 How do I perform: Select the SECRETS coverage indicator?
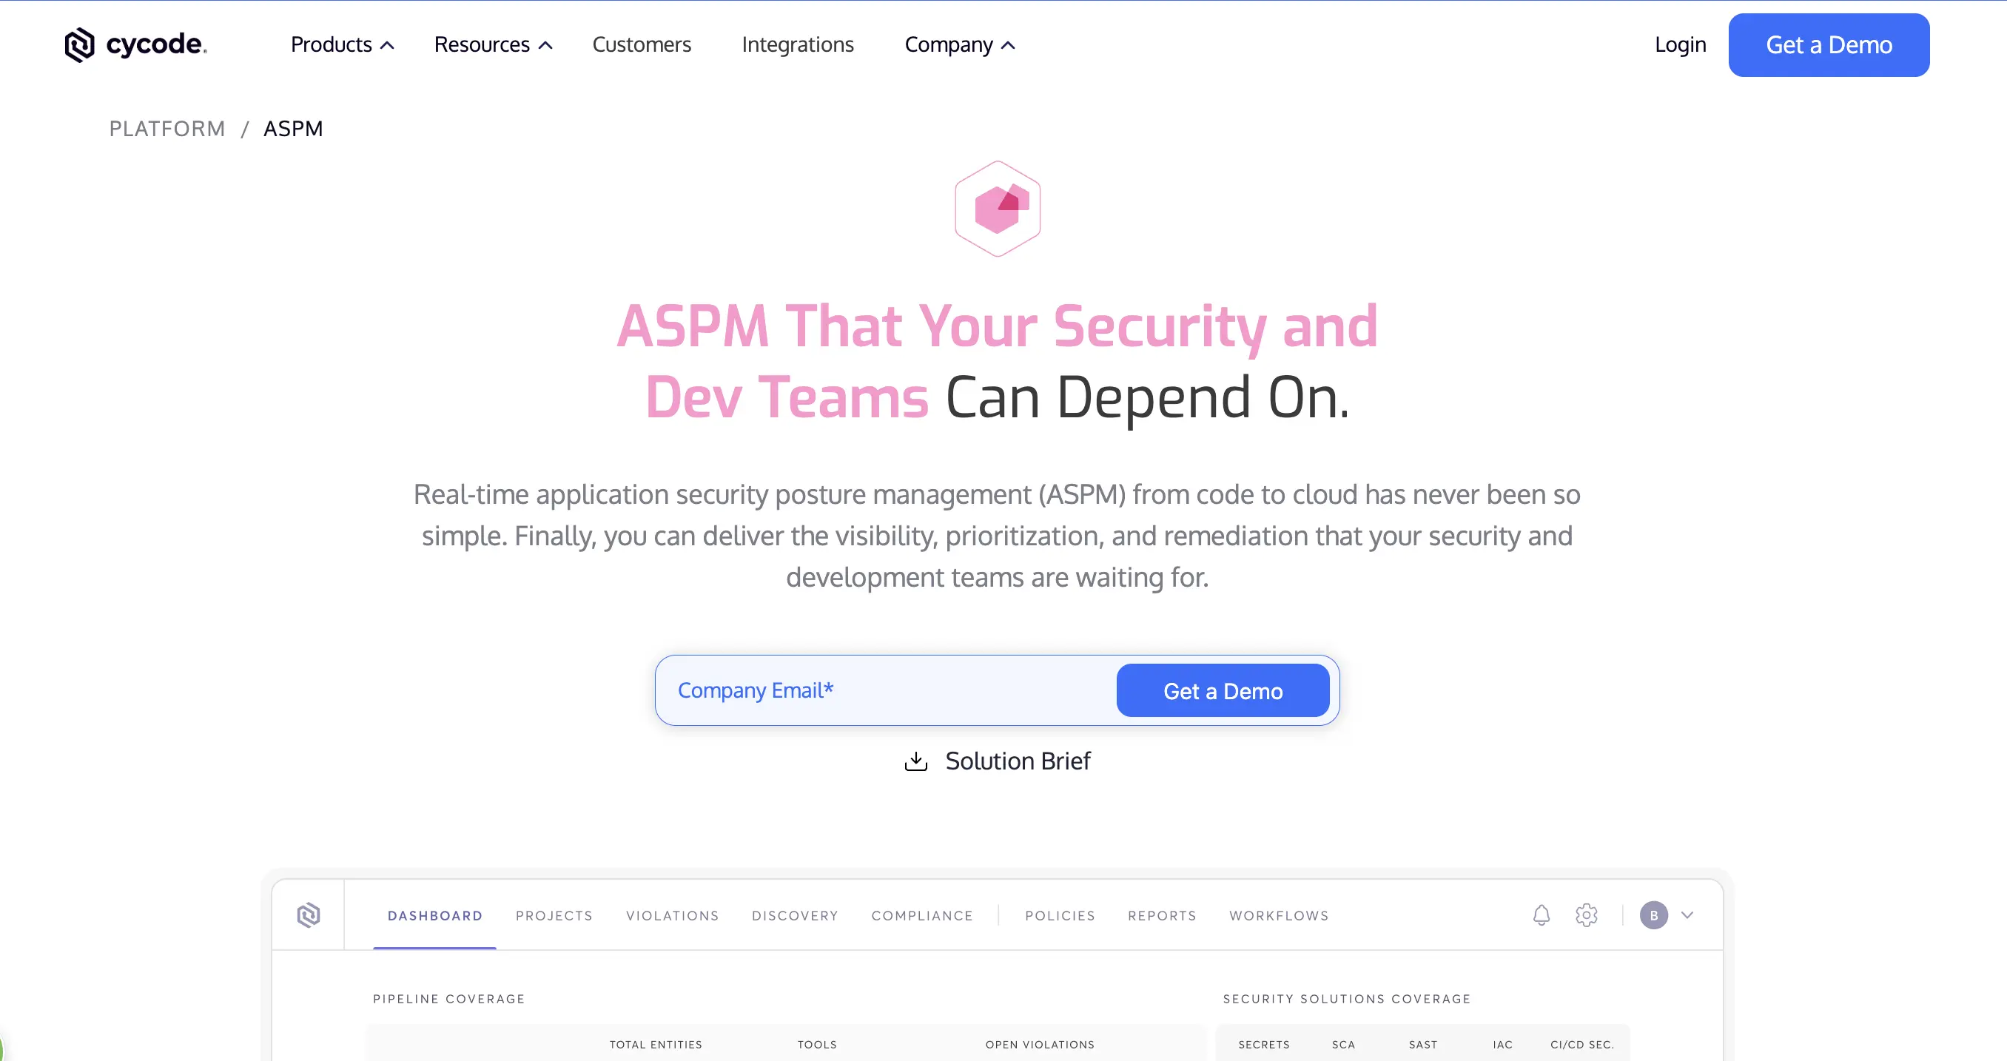tap(1263, 1044)
